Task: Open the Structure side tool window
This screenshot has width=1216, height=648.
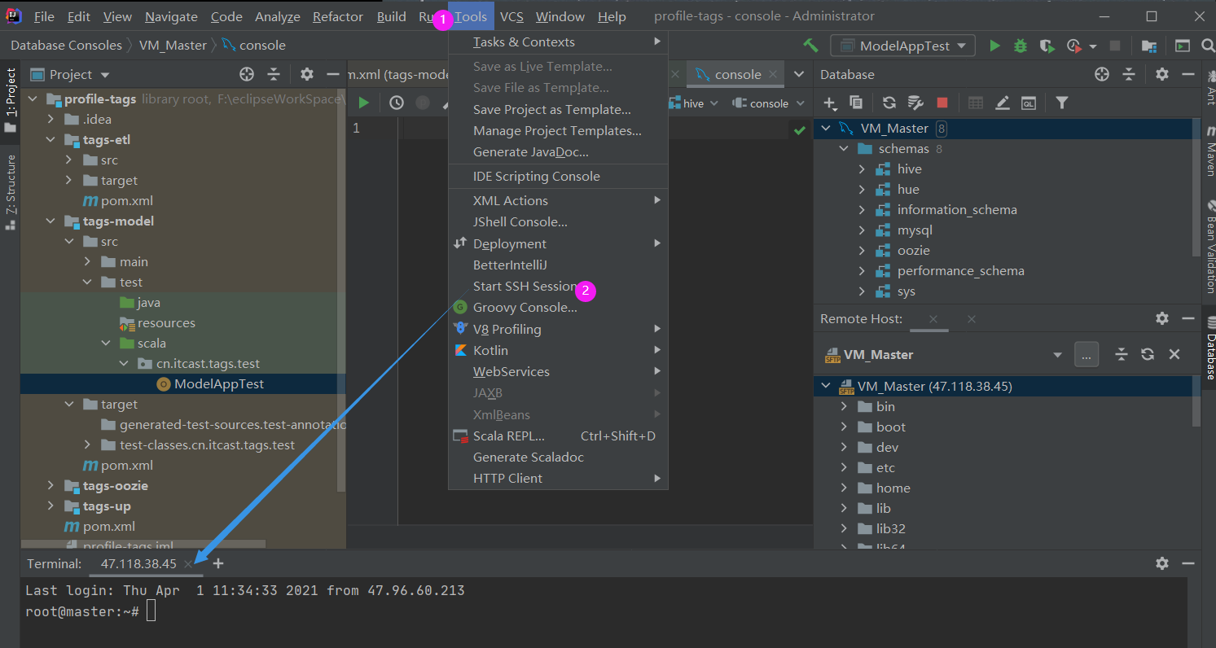Action: (11, 191)
